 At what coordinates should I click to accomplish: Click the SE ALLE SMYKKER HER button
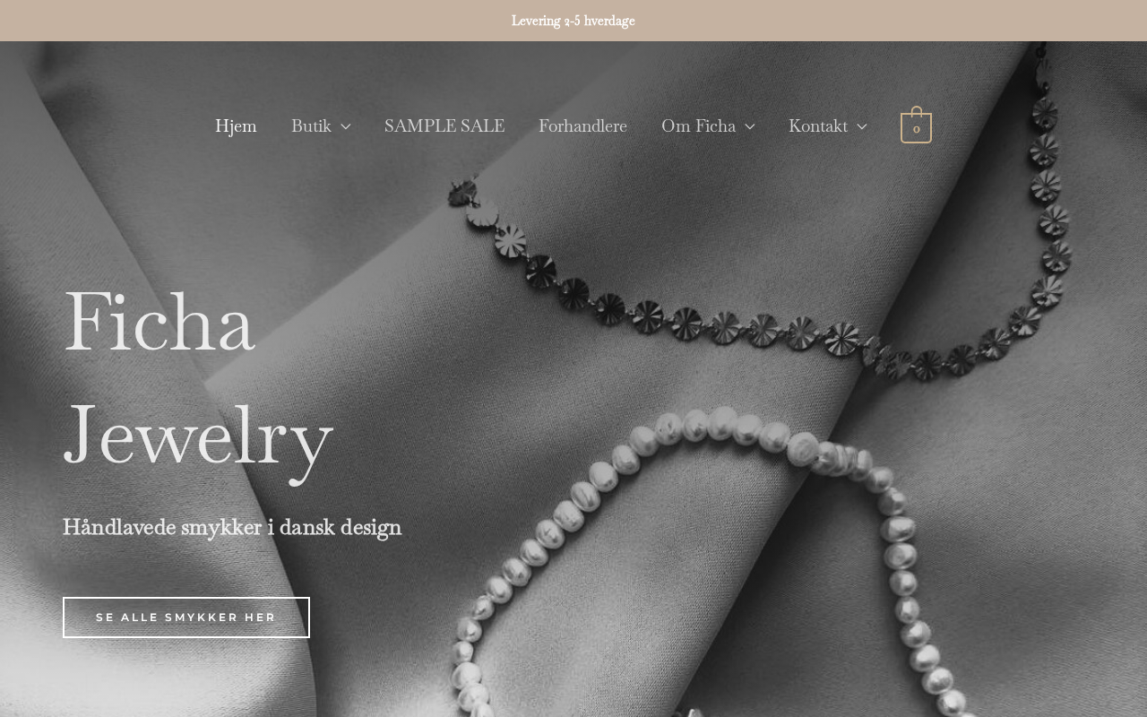186,618
